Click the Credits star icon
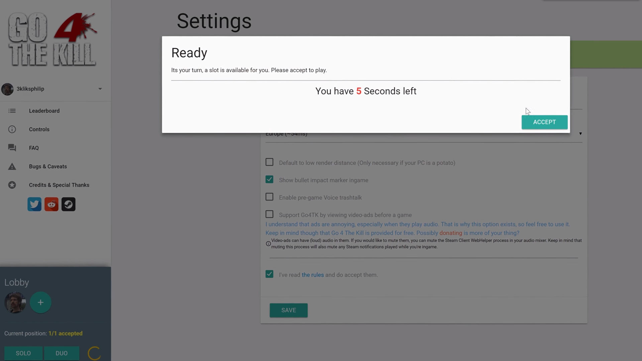Image resolution: width=642 pixels, height=361 pixels. (12, 185)
